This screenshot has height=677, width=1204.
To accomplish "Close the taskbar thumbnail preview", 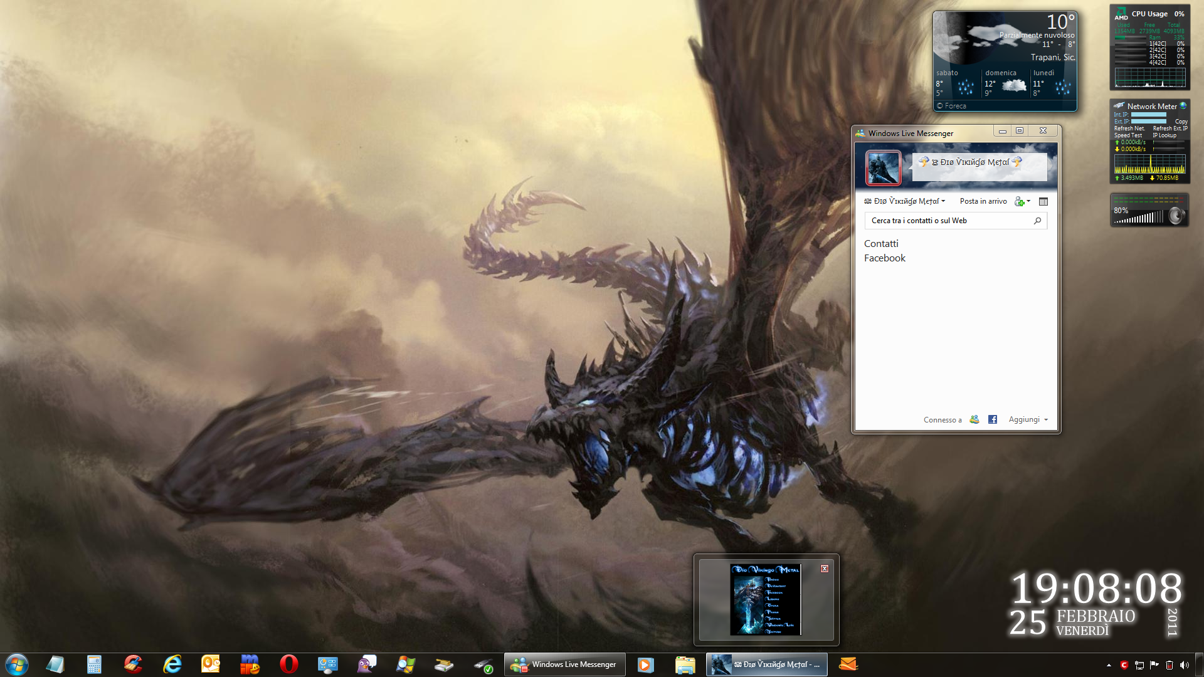I will [x=825, y=569].
